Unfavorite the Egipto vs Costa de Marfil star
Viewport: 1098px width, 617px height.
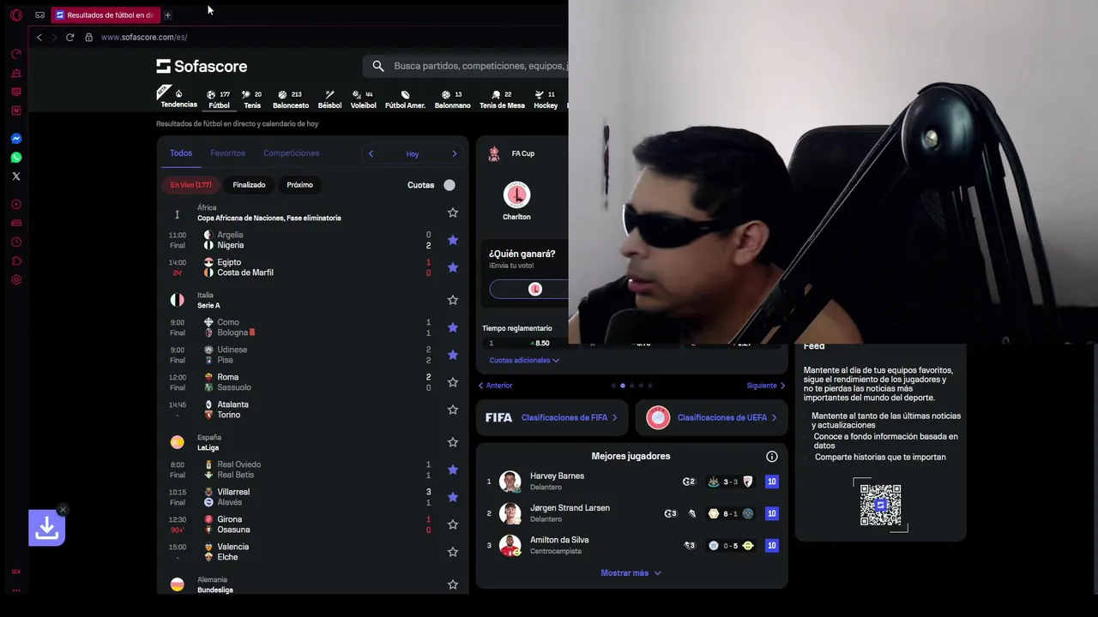453,267
